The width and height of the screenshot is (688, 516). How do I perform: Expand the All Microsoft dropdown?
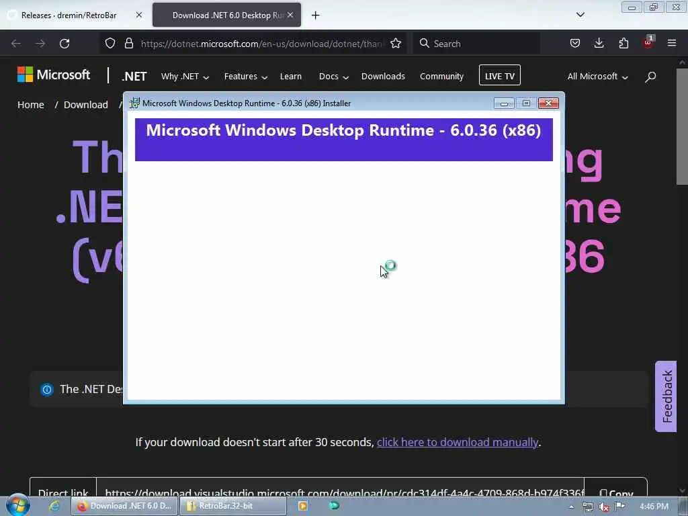tap(597, 77)
